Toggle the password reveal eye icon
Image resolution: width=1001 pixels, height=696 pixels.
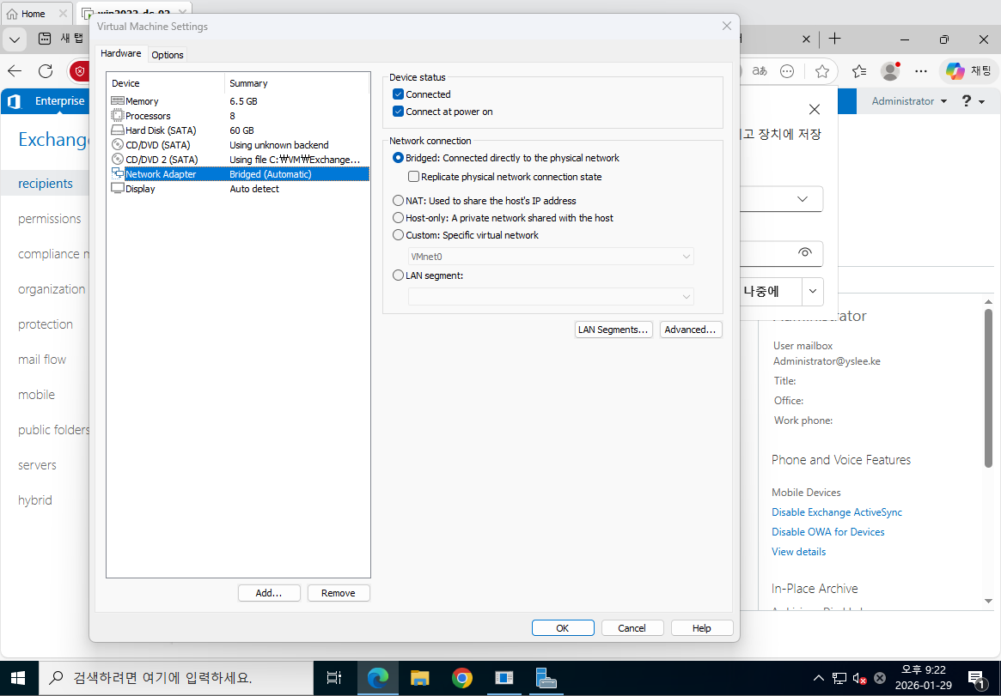click(805, 252)
